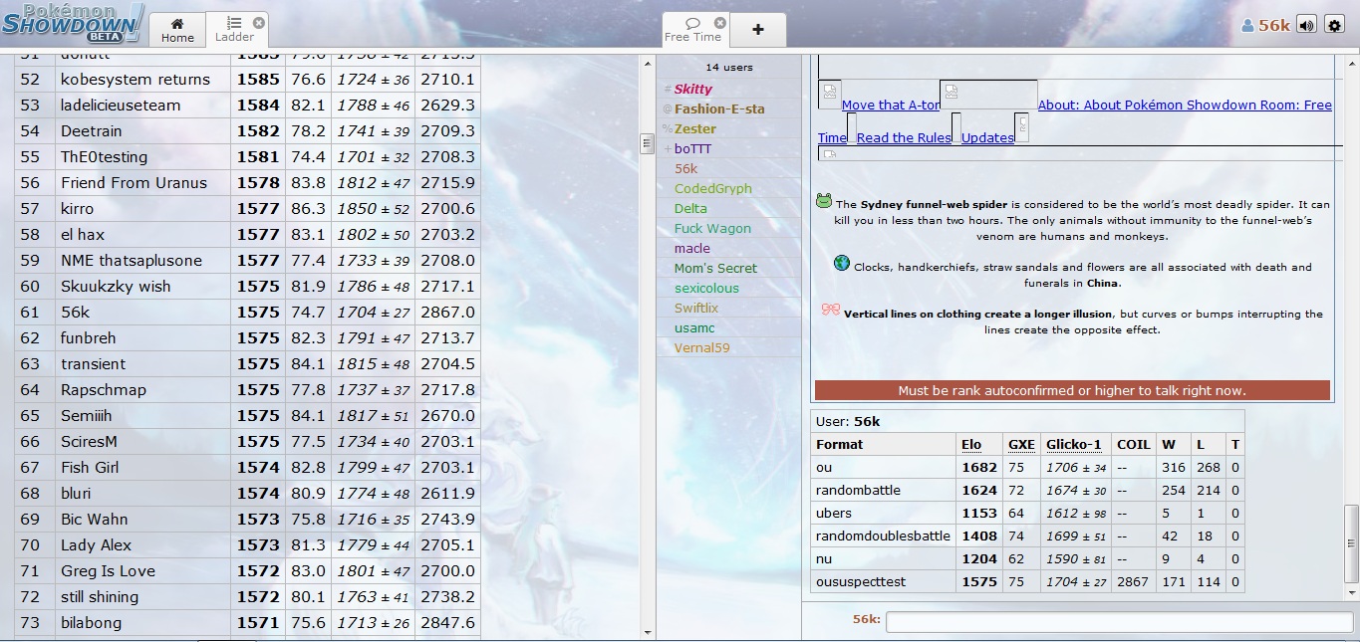Open new room with plus button
This screenshot has height=642, width=1360.
tap(758, 30)
